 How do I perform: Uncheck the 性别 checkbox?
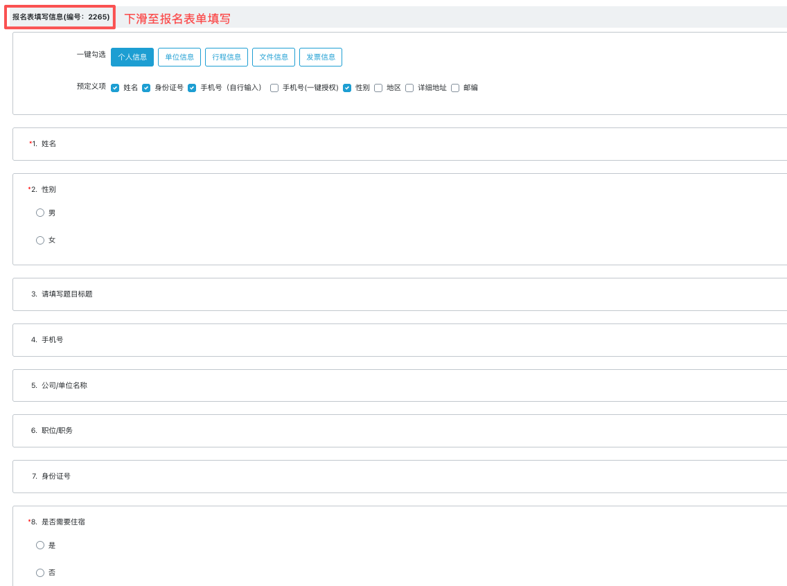click(347, 88)
